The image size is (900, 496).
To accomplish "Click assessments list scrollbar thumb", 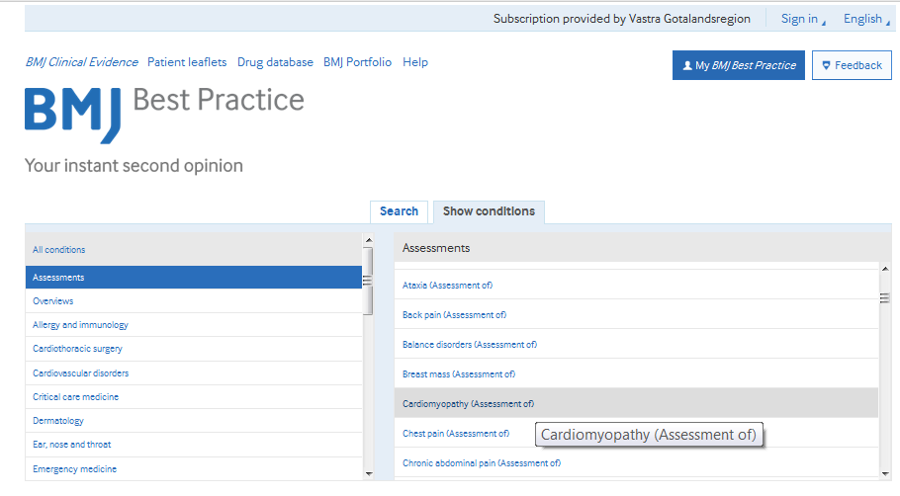I will [x=884, y=298].
